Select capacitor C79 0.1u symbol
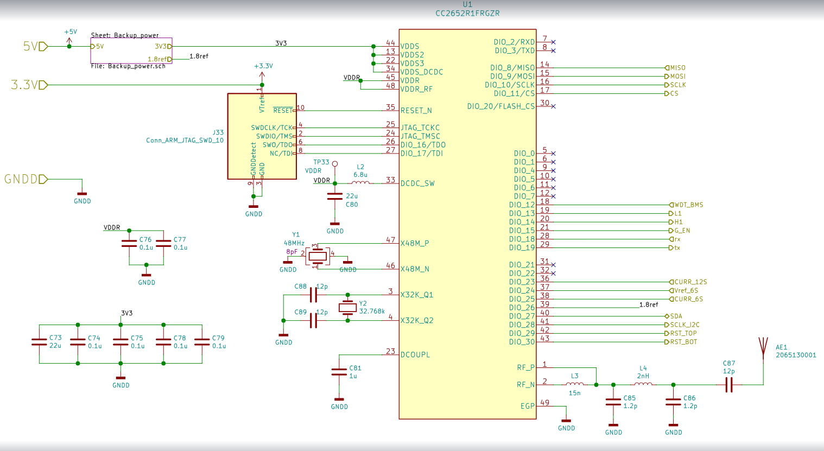This screenshot has height=451, width=824. tap(202, 342)
